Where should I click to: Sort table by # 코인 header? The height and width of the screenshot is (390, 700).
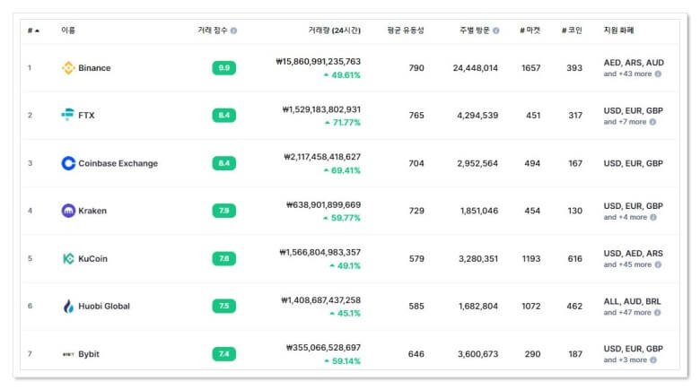(x=572, y=30)
